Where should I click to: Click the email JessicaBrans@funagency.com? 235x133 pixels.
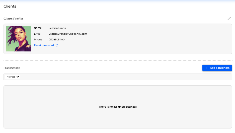(x=68, y=34)
